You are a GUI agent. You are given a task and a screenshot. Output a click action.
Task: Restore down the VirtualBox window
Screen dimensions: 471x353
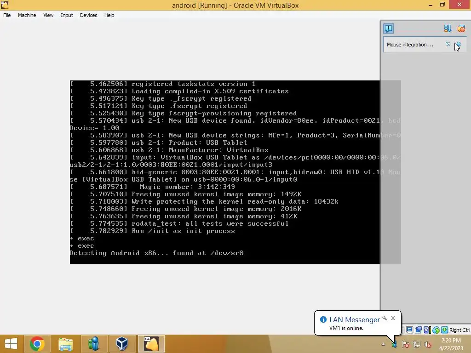tap(442, 5)
